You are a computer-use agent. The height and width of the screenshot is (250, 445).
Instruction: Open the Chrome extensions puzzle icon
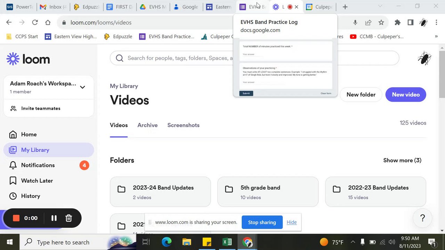pos(397,22)
